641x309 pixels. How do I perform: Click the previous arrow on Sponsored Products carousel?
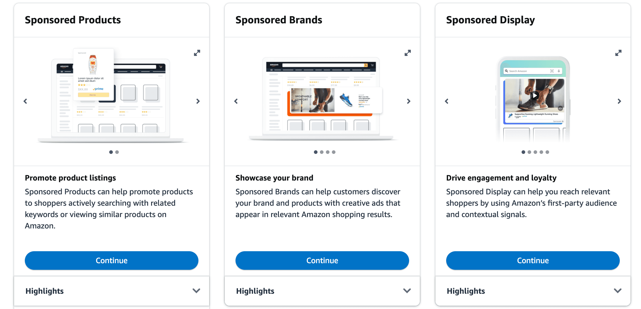(25, 101)
